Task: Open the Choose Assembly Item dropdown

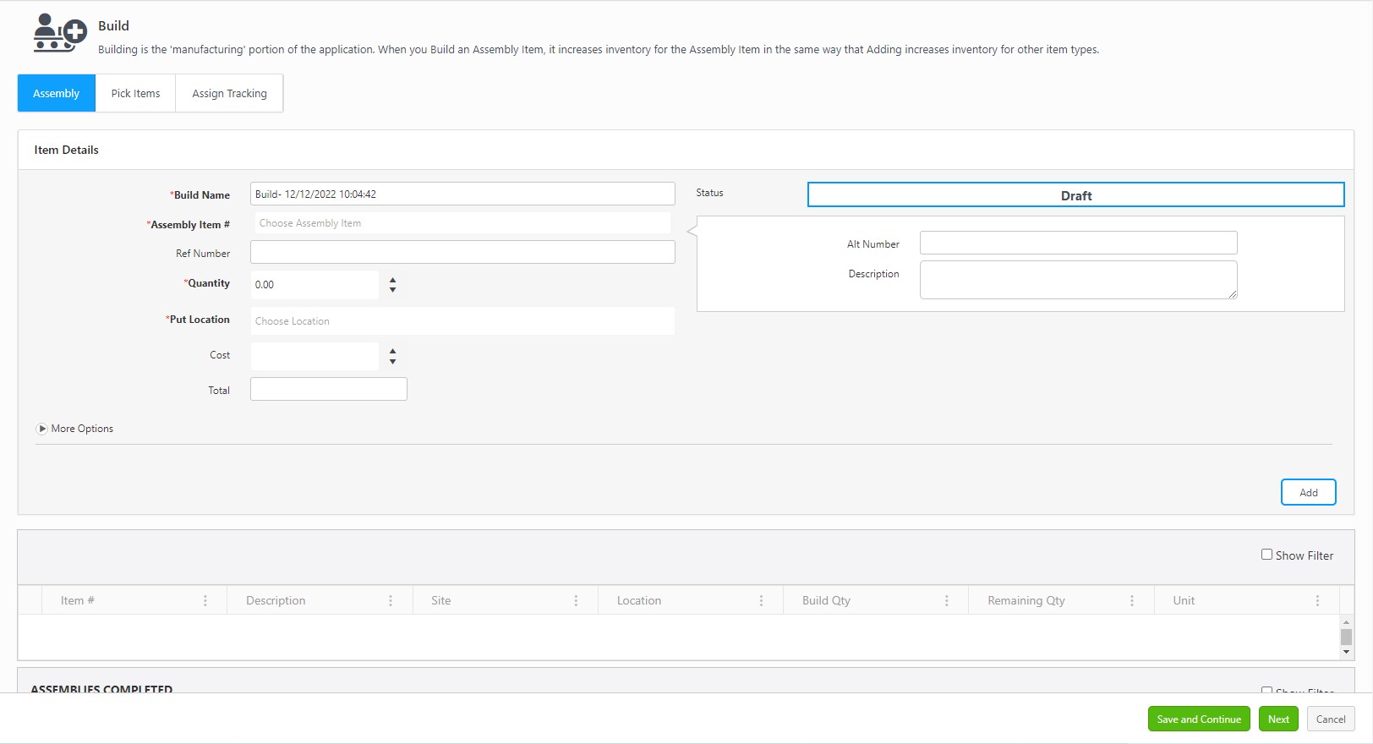Action: click(x=462, y=223)
